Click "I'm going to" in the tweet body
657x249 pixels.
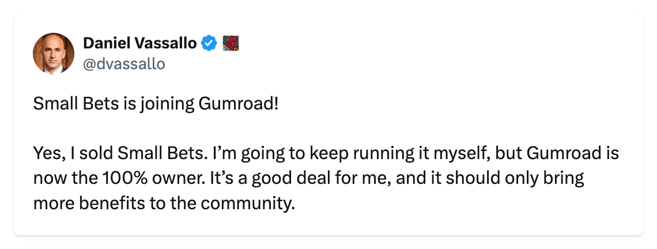point(249,154)
